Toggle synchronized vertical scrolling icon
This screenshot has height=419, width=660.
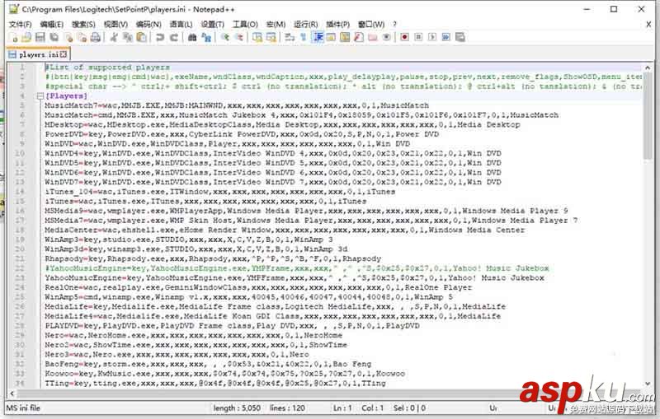(257, 37)
